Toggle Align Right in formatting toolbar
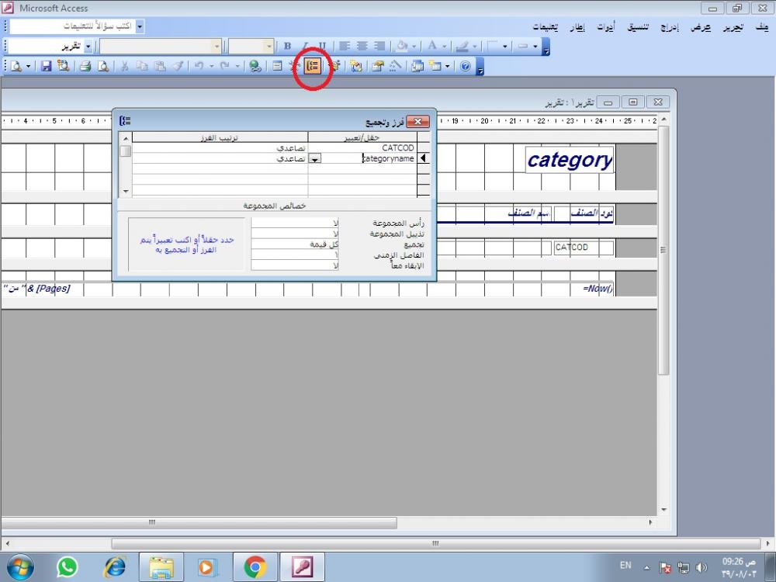The image size is (776, 582). pyautogui.click(x=379, y=46)
